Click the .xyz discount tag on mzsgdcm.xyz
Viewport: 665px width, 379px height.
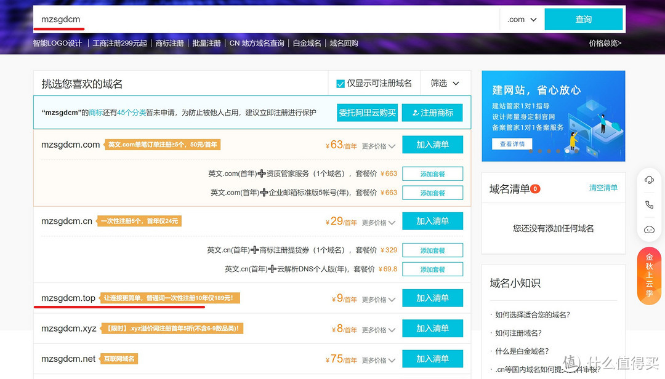[x=171, y=328]
